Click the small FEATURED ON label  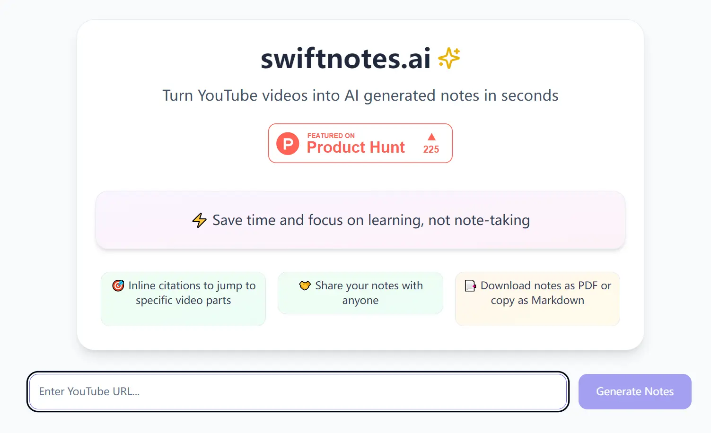coord(331,136)
